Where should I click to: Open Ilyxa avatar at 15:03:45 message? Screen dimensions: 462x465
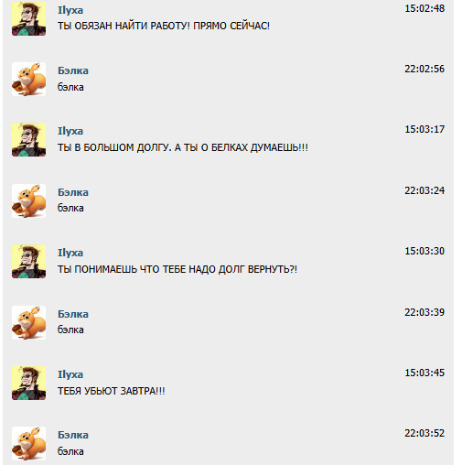(x=28, y=383)
